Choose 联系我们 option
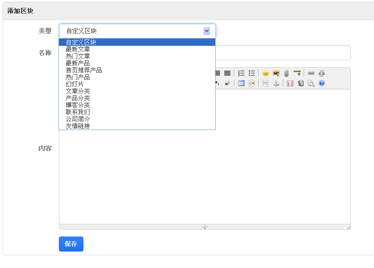The width and height of the screenshot is (374, 268). click(137, 112)
